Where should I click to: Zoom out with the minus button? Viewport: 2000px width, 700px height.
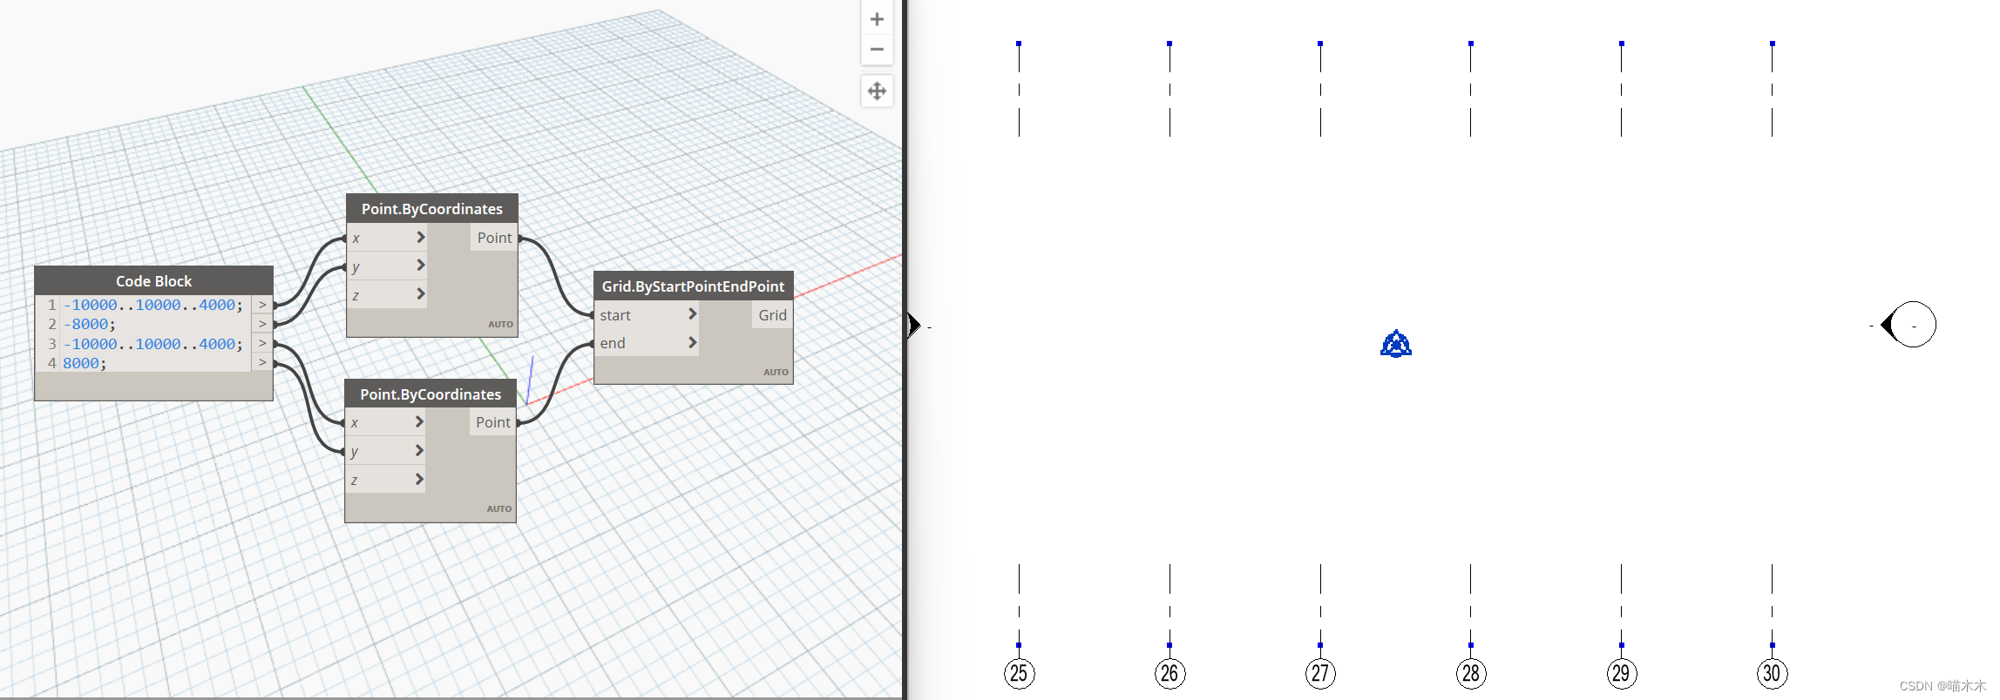tap(877, 50)
